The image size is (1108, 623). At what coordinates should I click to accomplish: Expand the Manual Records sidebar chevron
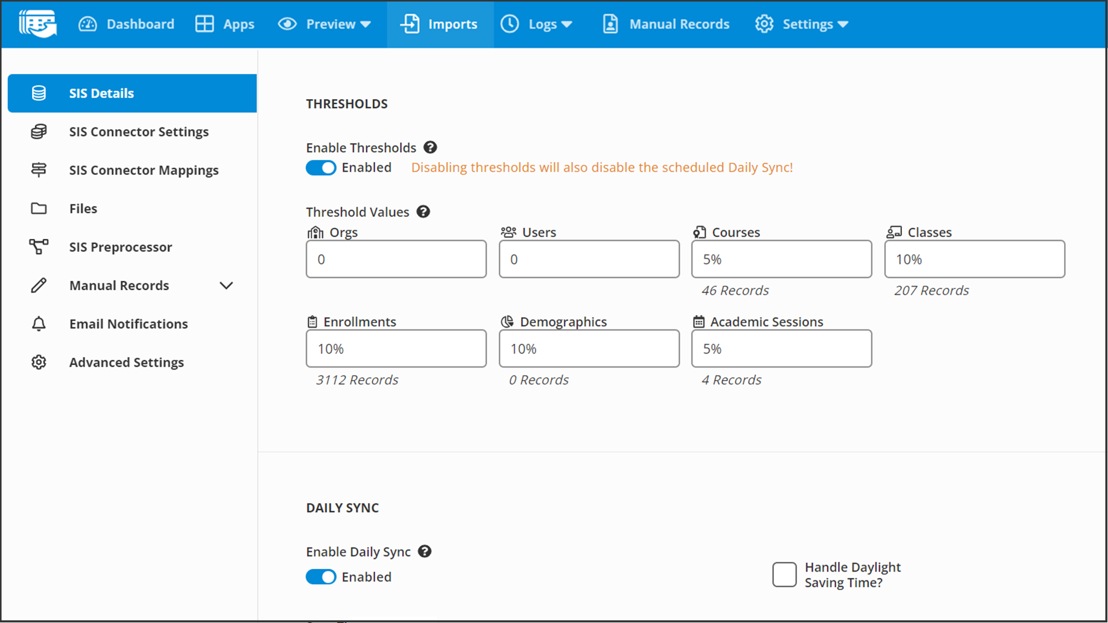click(x=226, y=286)
